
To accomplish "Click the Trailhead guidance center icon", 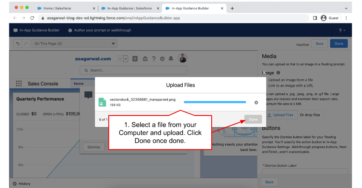I will pyautogui.click(x=145, y=59).
